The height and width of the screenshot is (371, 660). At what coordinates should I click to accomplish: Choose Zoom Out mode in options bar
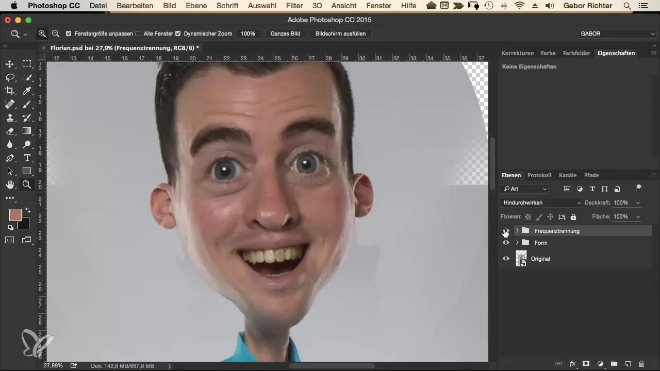point(55,33)
